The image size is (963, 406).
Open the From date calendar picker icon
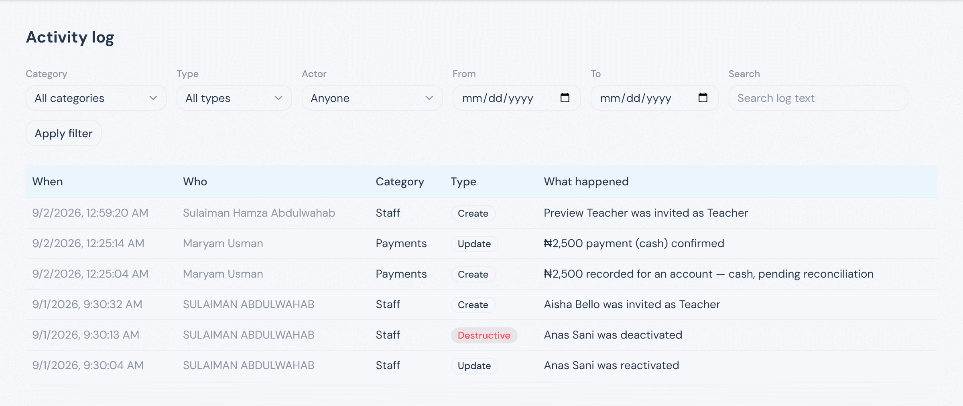coord(565,97)
